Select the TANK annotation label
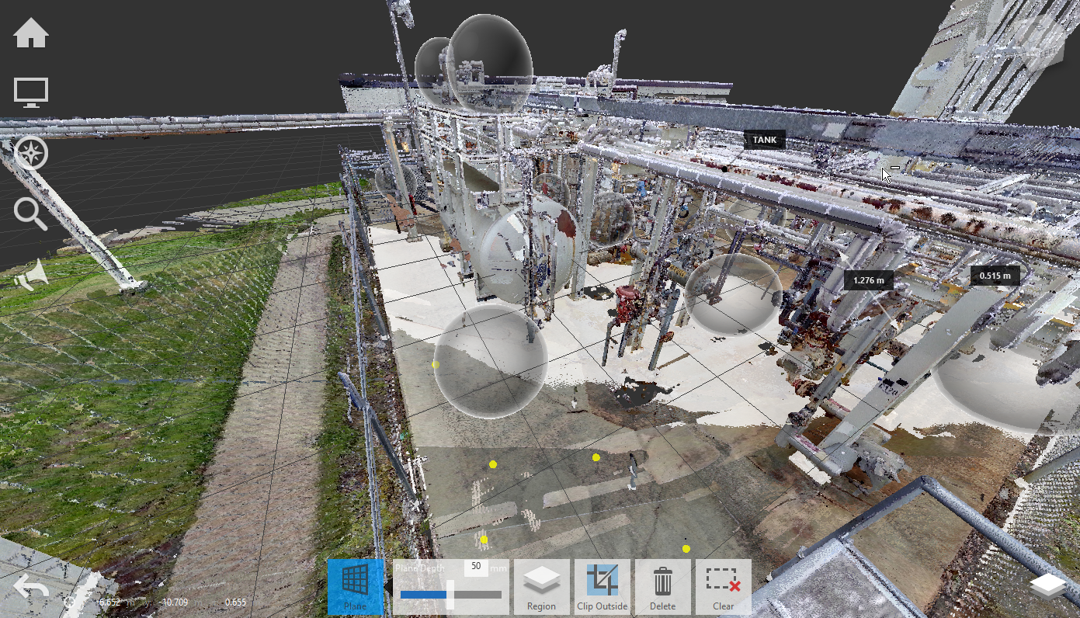The width and height of the screenshot is (1080, 618). pos(765,140)
